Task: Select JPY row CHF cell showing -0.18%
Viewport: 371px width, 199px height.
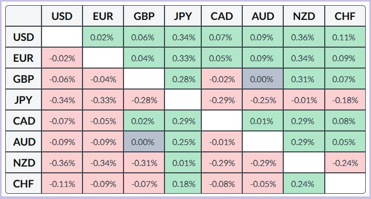Action: 345,99
